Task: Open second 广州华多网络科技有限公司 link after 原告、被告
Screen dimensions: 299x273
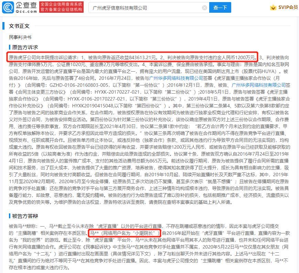Action: click(x=259, y=85)
